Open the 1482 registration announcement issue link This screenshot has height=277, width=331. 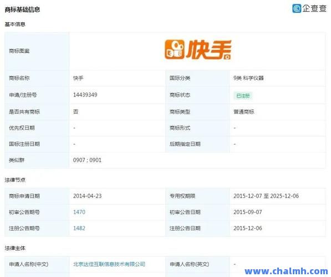pos(79,228)
